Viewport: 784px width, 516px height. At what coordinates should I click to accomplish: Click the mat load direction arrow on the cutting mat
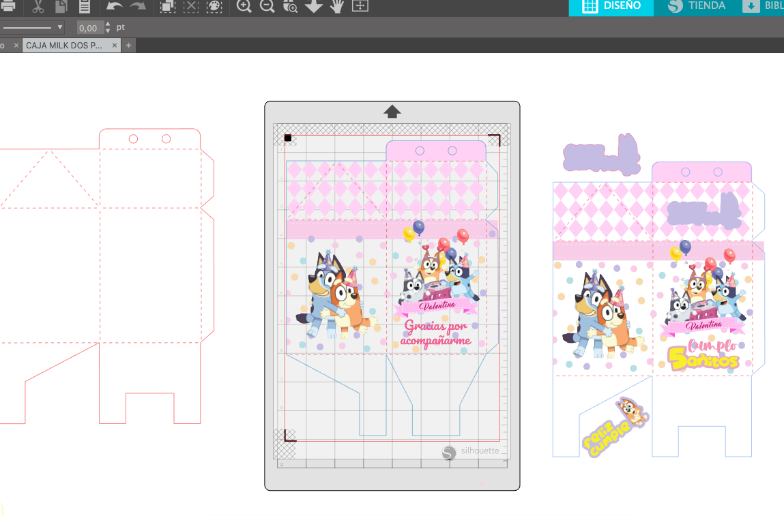pyautogui.click(x=392, y=111)
